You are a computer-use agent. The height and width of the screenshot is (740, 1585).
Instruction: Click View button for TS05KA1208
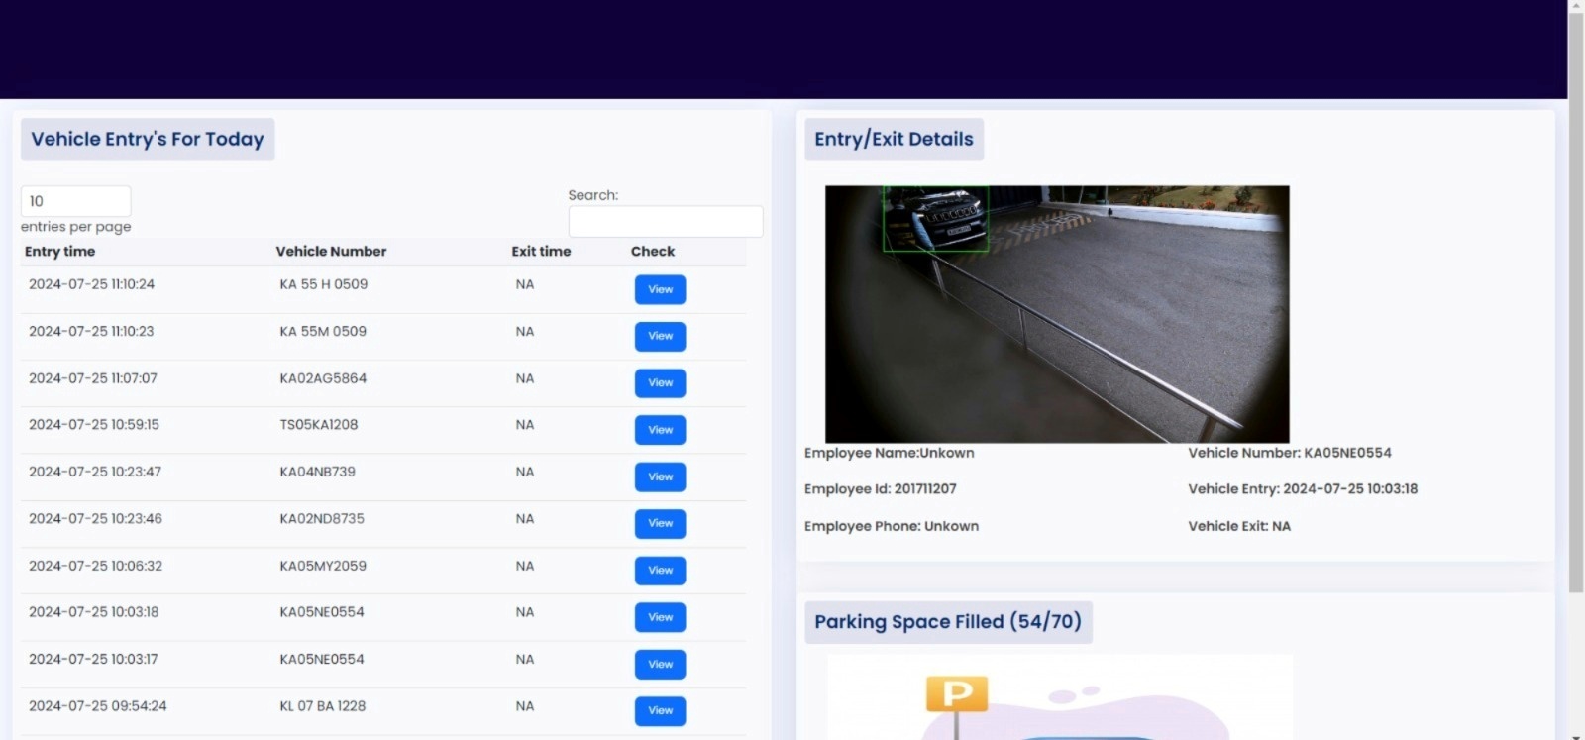(x=660, y=430)
